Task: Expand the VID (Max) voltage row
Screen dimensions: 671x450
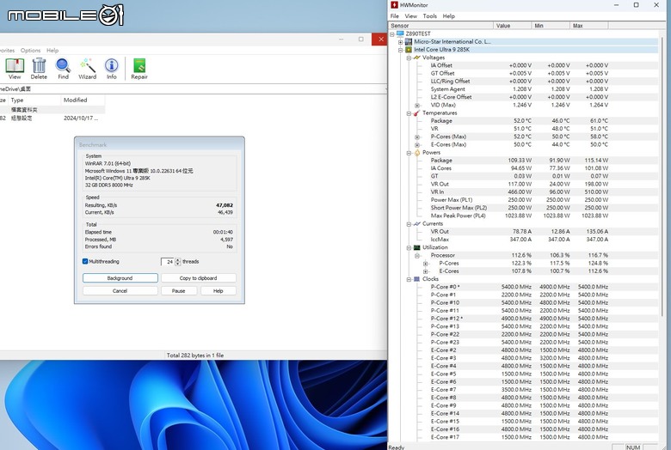Action: pyautogui.click(x=417, y=105)
